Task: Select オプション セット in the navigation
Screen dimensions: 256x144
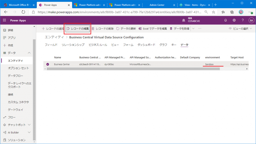Action: [x=18, y=68]
